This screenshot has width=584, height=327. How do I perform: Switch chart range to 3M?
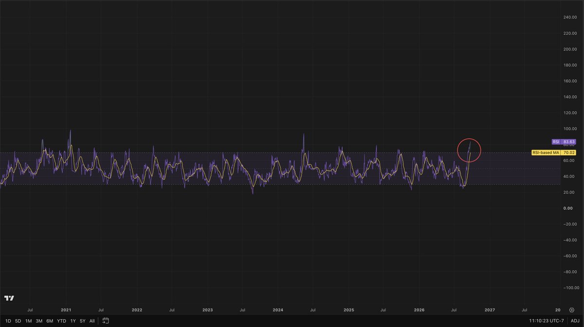pos(39,321)
